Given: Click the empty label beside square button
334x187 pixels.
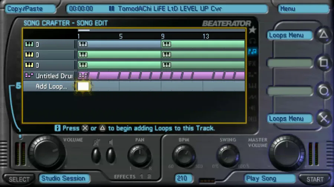Looking at the screenshot, I should (289, 63).
